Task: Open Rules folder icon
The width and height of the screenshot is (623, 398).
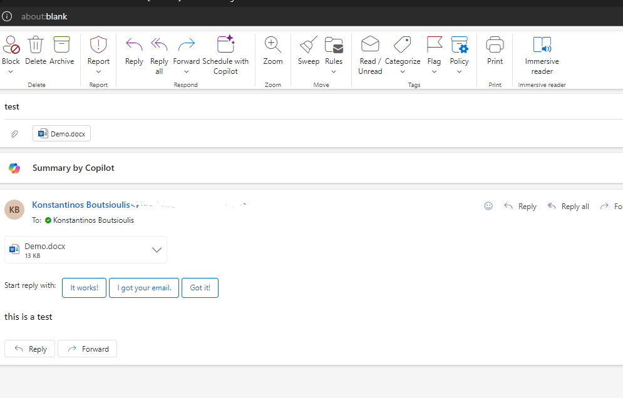Action: (x=334, y=44)
